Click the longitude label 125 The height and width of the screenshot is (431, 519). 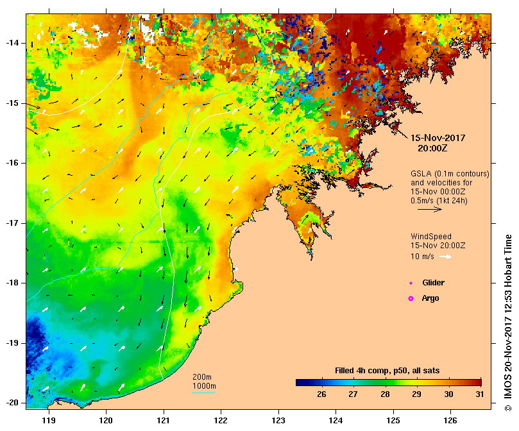click(x=393, y=421)
